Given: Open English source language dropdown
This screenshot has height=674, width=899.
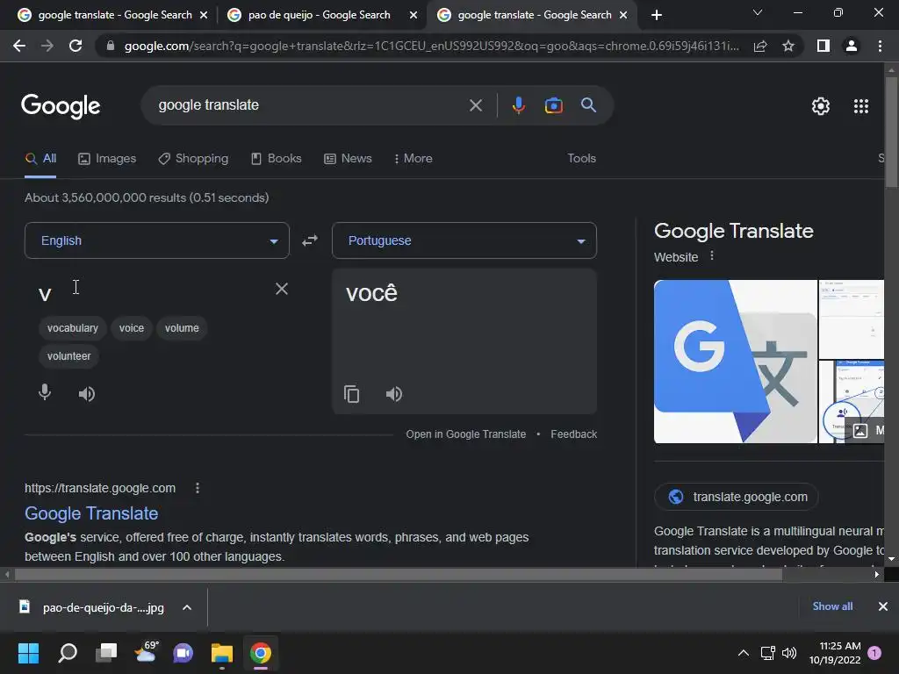Looking at the screenshot, I should [157, 240].
